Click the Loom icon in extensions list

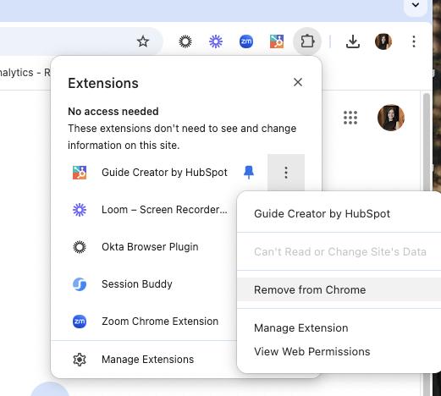click(x=80, y=210)
